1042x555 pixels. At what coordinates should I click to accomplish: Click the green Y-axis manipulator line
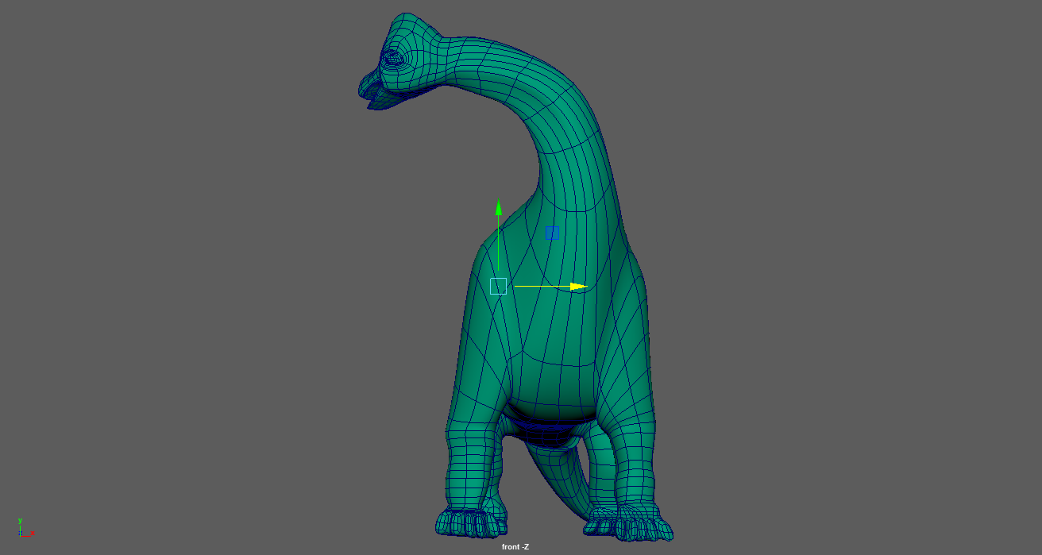[x=499, y=246]
